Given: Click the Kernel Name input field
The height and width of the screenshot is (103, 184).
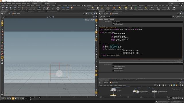Looking at the screenshot, I should [x=147, y=22].
